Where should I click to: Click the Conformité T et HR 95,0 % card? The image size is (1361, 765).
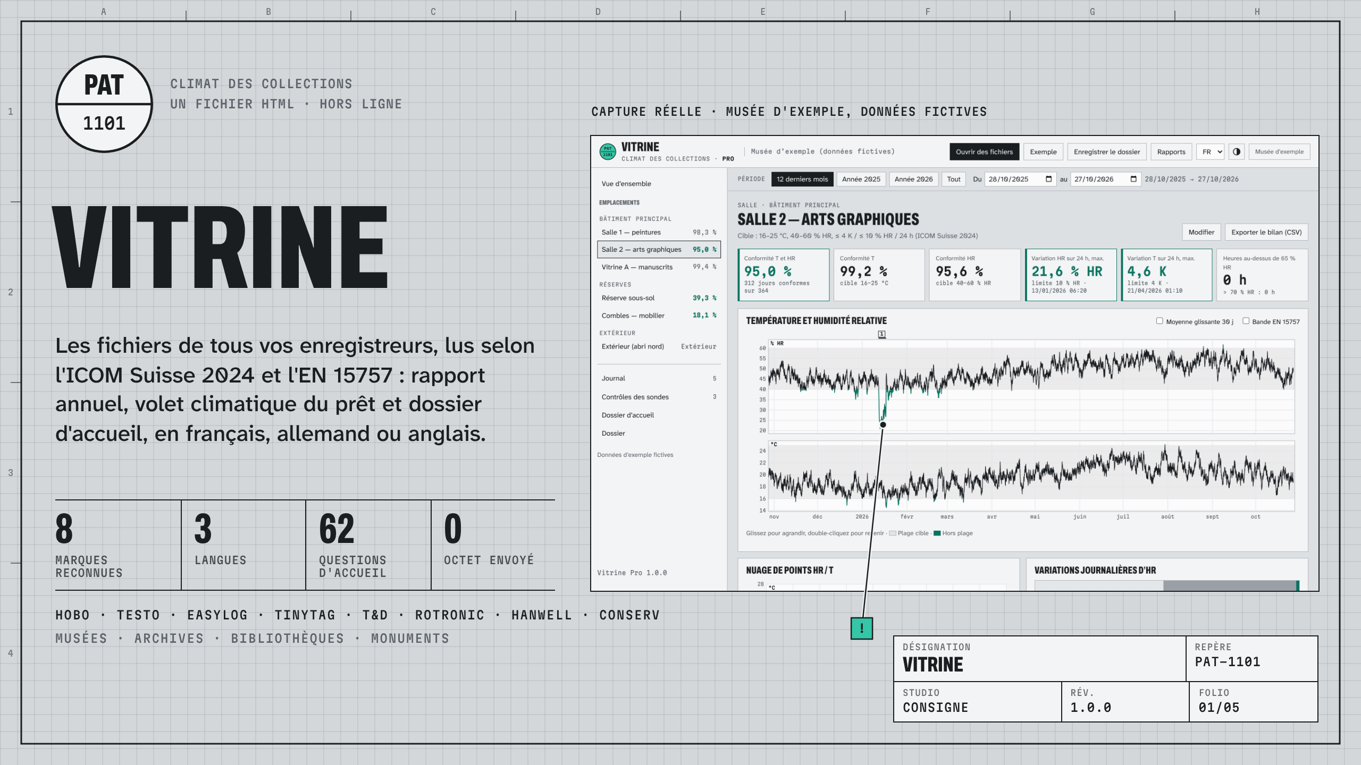784,275
